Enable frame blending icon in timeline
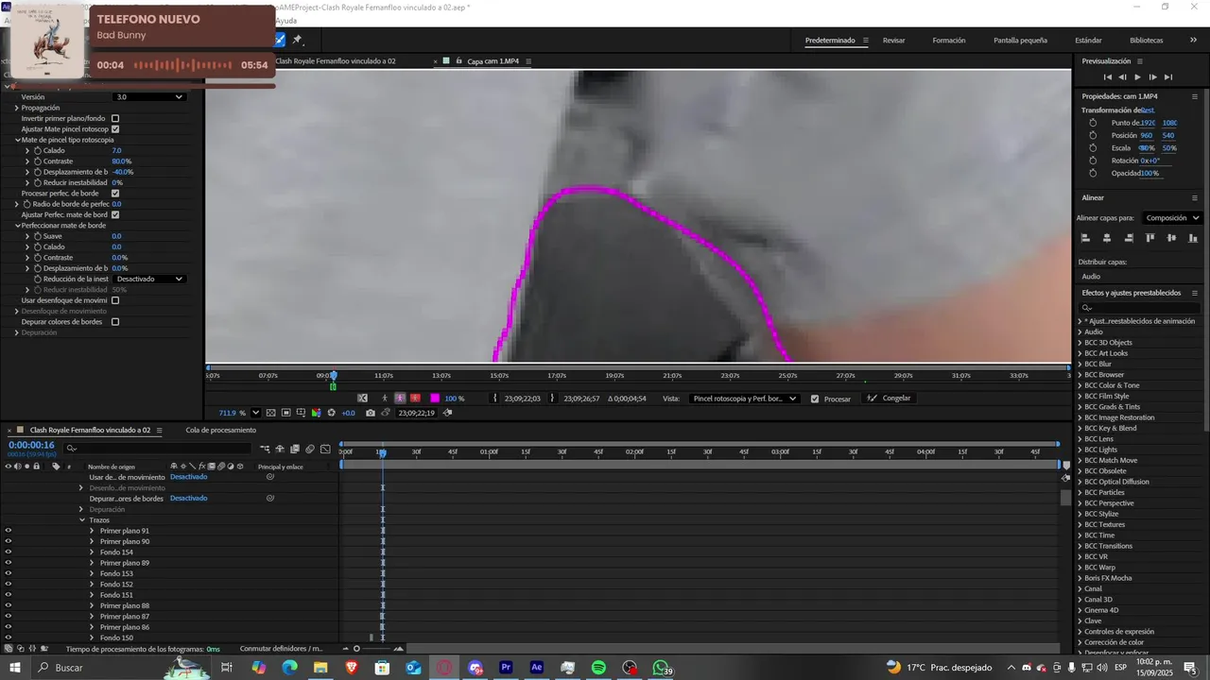The image size is (1210, 680). (x=295, y=449)
